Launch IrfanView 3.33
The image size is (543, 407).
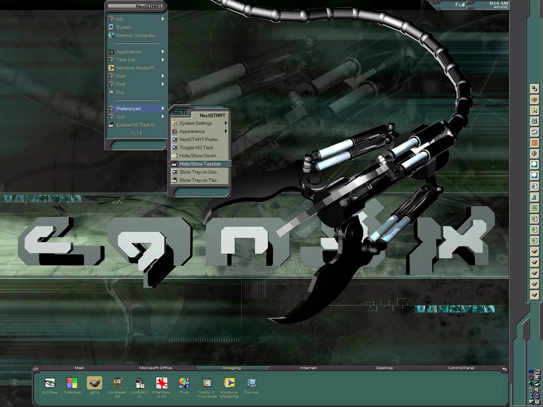tap(162, 383)
